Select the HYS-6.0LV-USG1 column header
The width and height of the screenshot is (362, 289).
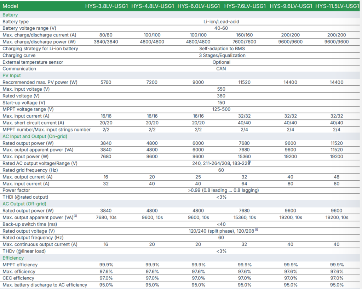pos(199,6)
